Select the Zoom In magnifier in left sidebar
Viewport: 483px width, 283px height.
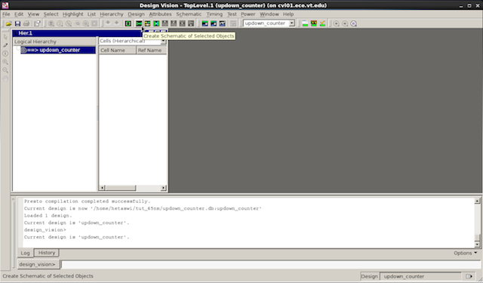pos(5,62)
